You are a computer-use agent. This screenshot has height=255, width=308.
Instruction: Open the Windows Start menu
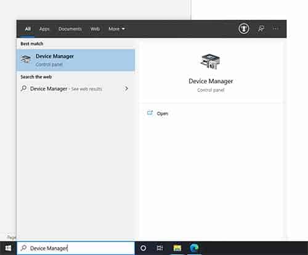8,248
